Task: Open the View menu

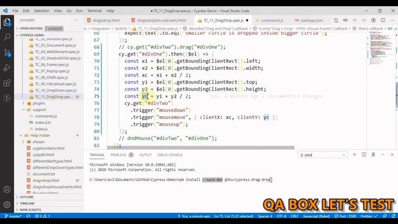Action: 58,11
